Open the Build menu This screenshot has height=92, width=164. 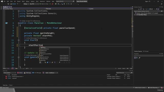point(23,1)
